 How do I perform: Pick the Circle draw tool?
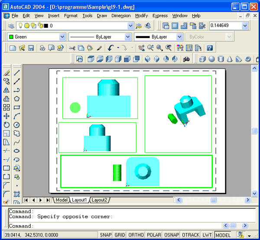point(17,125)
